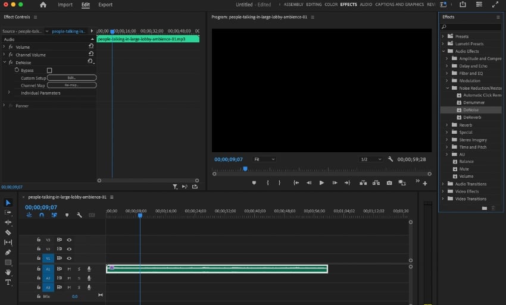Click the Extract button
506x305 pixels.
pos(376,183)
